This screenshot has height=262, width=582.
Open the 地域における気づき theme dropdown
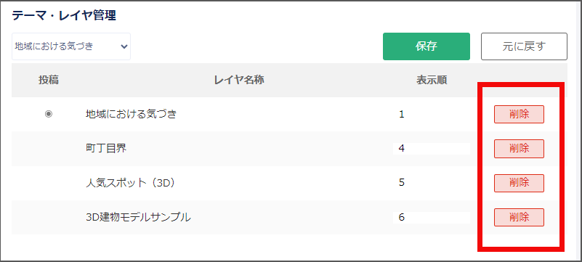[x=71, y=46]
